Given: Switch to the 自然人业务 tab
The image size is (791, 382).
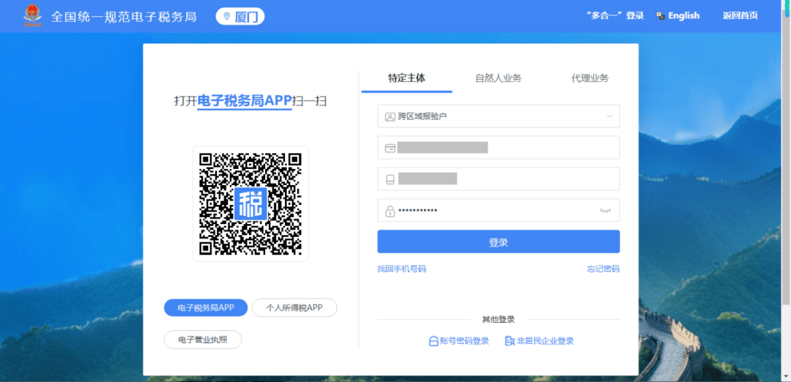Looking at the screenshot, I should point(498,78).
